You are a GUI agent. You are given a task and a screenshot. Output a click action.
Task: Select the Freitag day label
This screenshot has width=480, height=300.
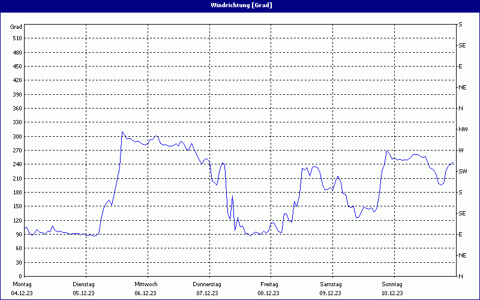coord(269,284)
